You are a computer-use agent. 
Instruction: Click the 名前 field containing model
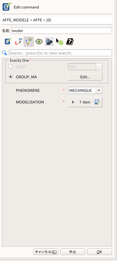click(61, 31)
